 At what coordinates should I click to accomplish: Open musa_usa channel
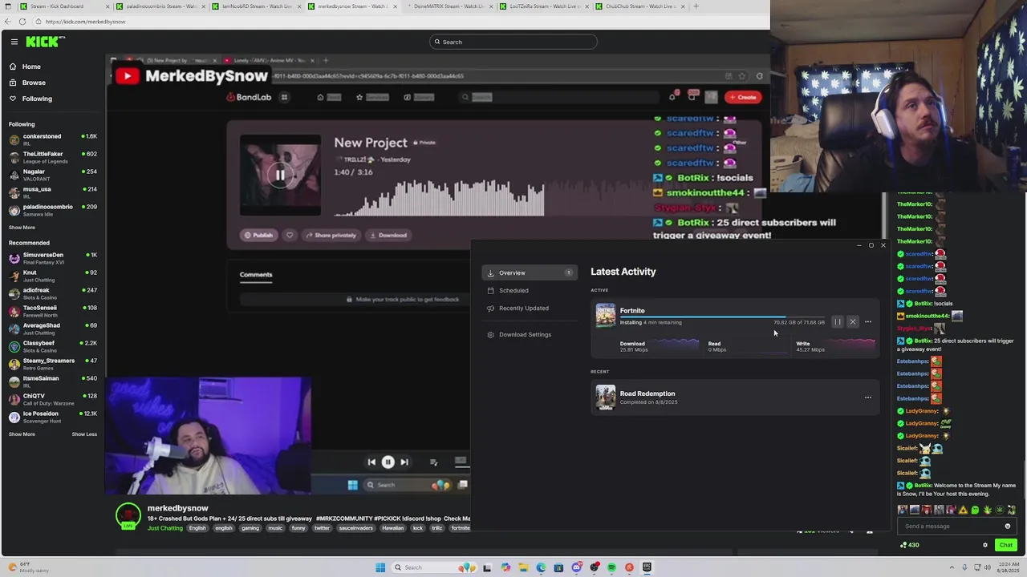(x=52, y=192)
